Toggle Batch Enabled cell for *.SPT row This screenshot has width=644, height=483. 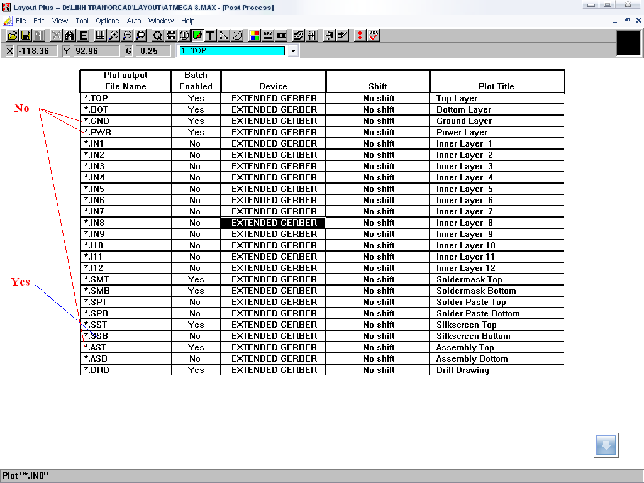[196, 302]
